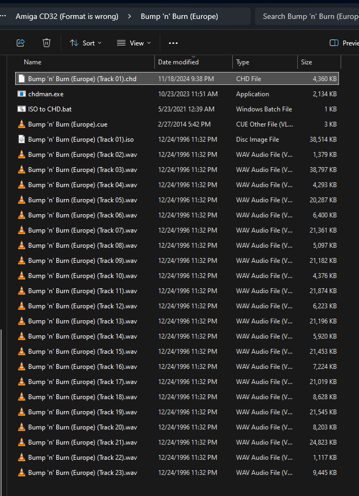Click the VLC icon for Track 17.wav

(22, 381)
